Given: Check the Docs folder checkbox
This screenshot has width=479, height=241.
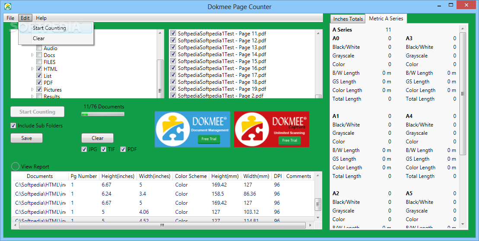Looking at the screenshot, I should tap(39, 55).
